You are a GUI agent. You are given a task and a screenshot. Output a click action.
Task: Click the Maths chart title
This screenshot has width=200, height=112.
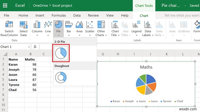[146, 67]
